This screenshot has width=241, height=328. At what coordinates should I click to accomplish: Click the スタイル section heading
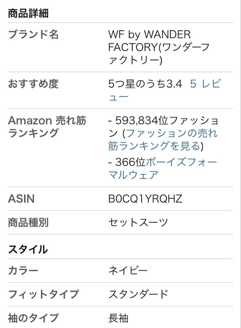coord(28,249)
